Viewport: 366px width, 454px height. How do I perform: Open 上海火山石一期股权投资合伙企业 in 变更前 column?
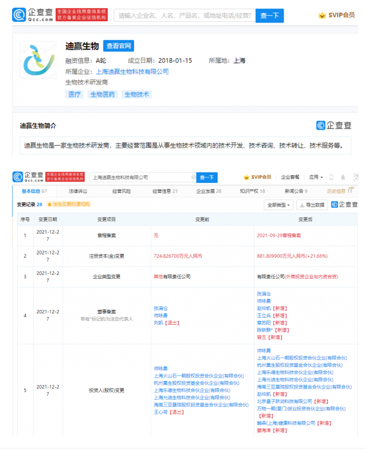tap(199, 376)
